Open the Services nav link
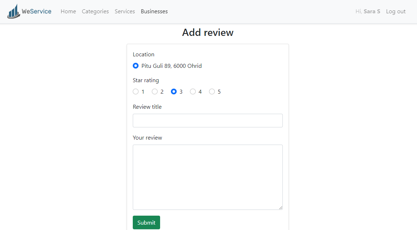This screenshot has width=417, height=230. pos(125,11)
